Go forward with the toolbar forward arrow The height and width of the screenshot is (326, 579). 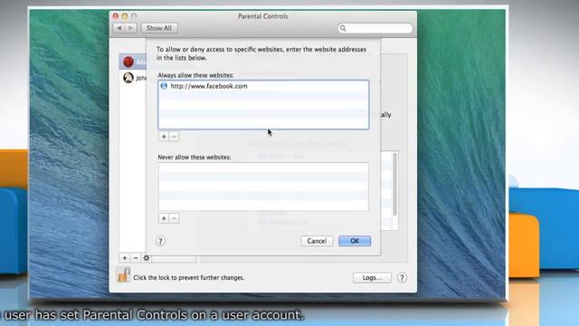[x=130, y=28]
